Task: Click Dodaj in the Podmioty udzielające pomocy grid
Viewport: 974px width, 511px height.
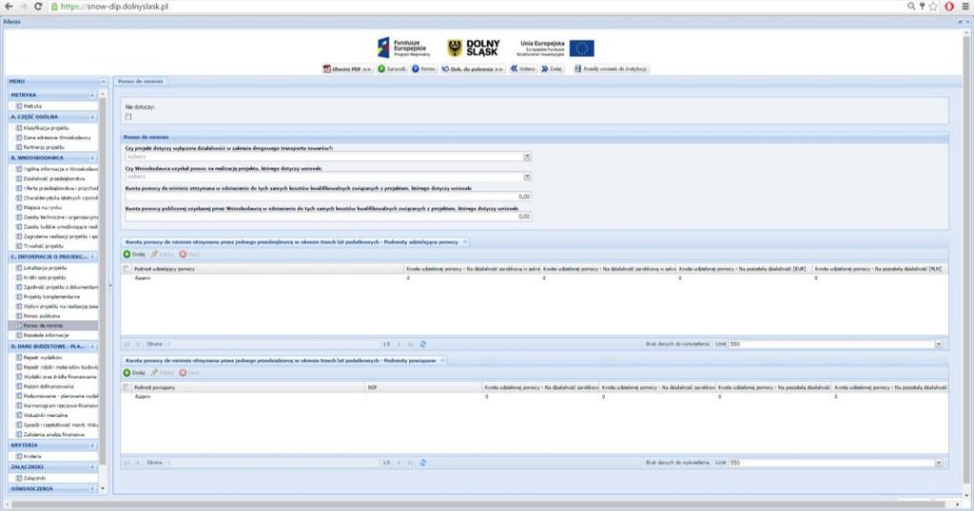Action: (x=134, y=255)
